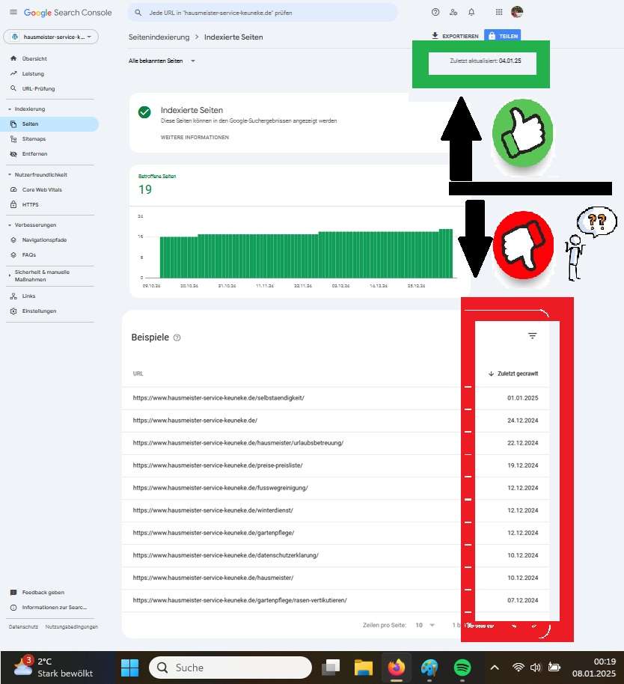Open the Wi-Fi network icon
Image resolution: width=624 pixels, height=684 pixels.
click(x=518, y=668)
